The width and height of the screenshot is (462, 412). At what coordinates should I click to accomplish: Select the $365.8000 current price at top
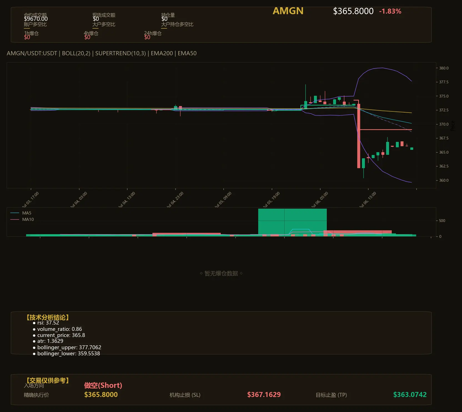(353, 11)
